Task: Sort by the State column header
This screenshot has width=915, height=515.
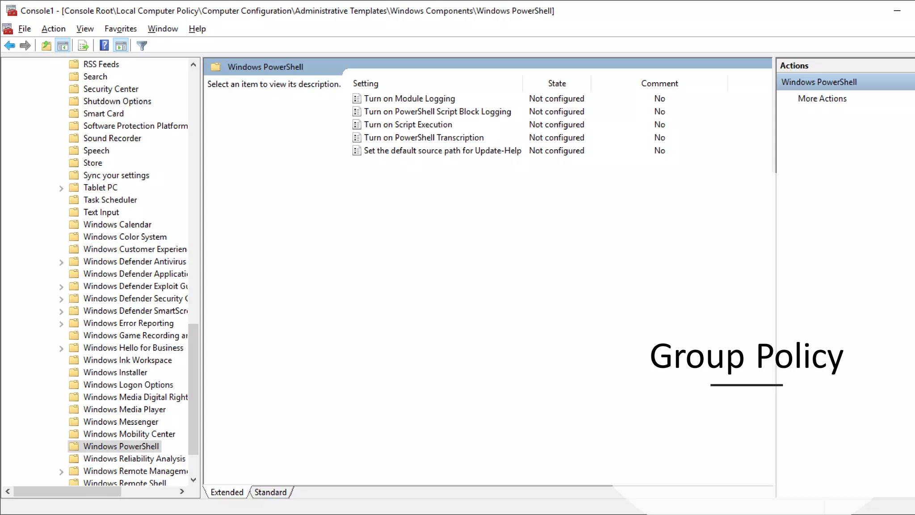Action: (557, 83)
